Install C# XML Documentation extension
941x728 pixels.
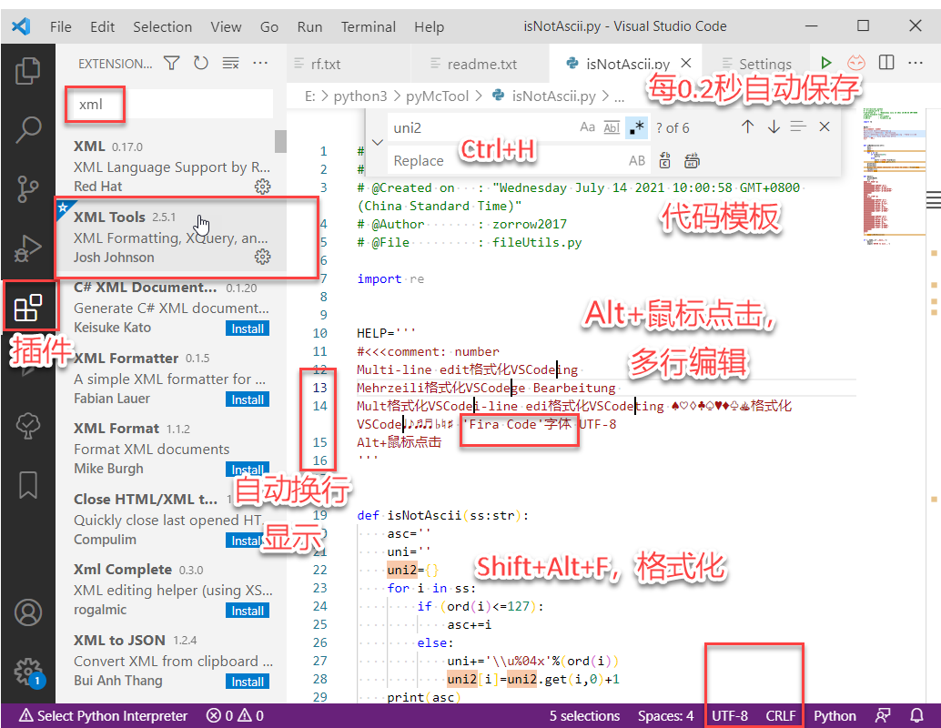(x=248, y=329)
